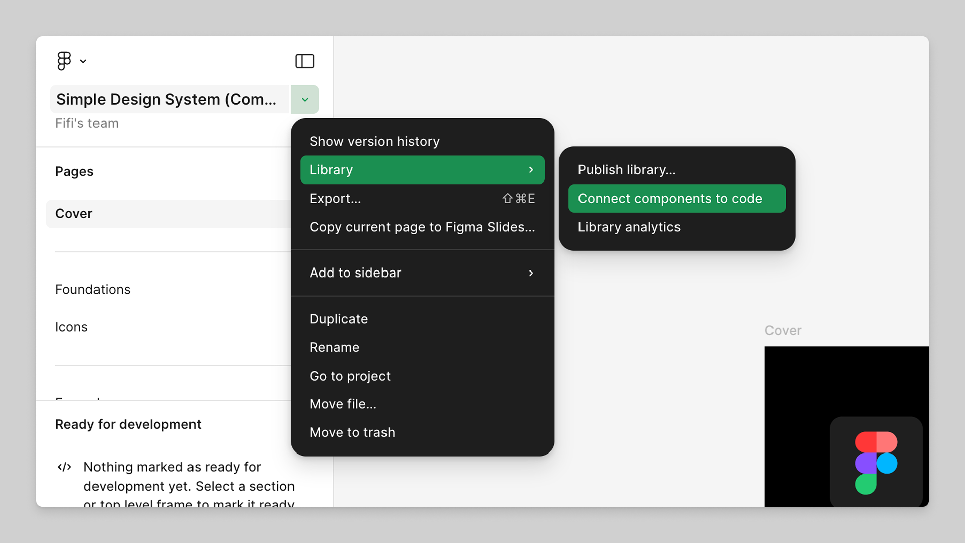
Task: Expand the Library submenu arrow
Action: tap(531, 170)
